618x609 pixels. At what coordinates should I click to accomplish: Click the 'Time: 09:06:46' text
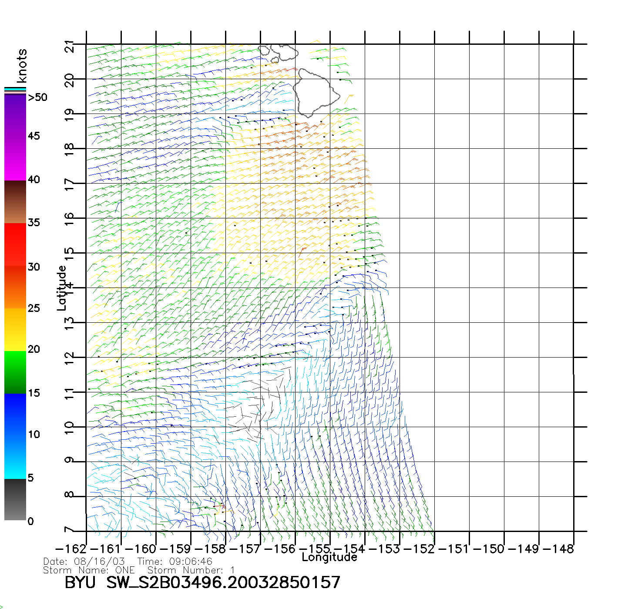175,562
